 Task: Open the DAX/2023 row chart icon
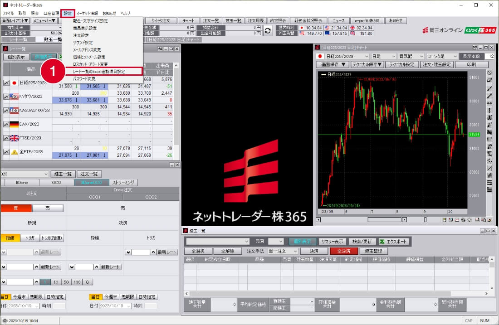click(6, 124)
